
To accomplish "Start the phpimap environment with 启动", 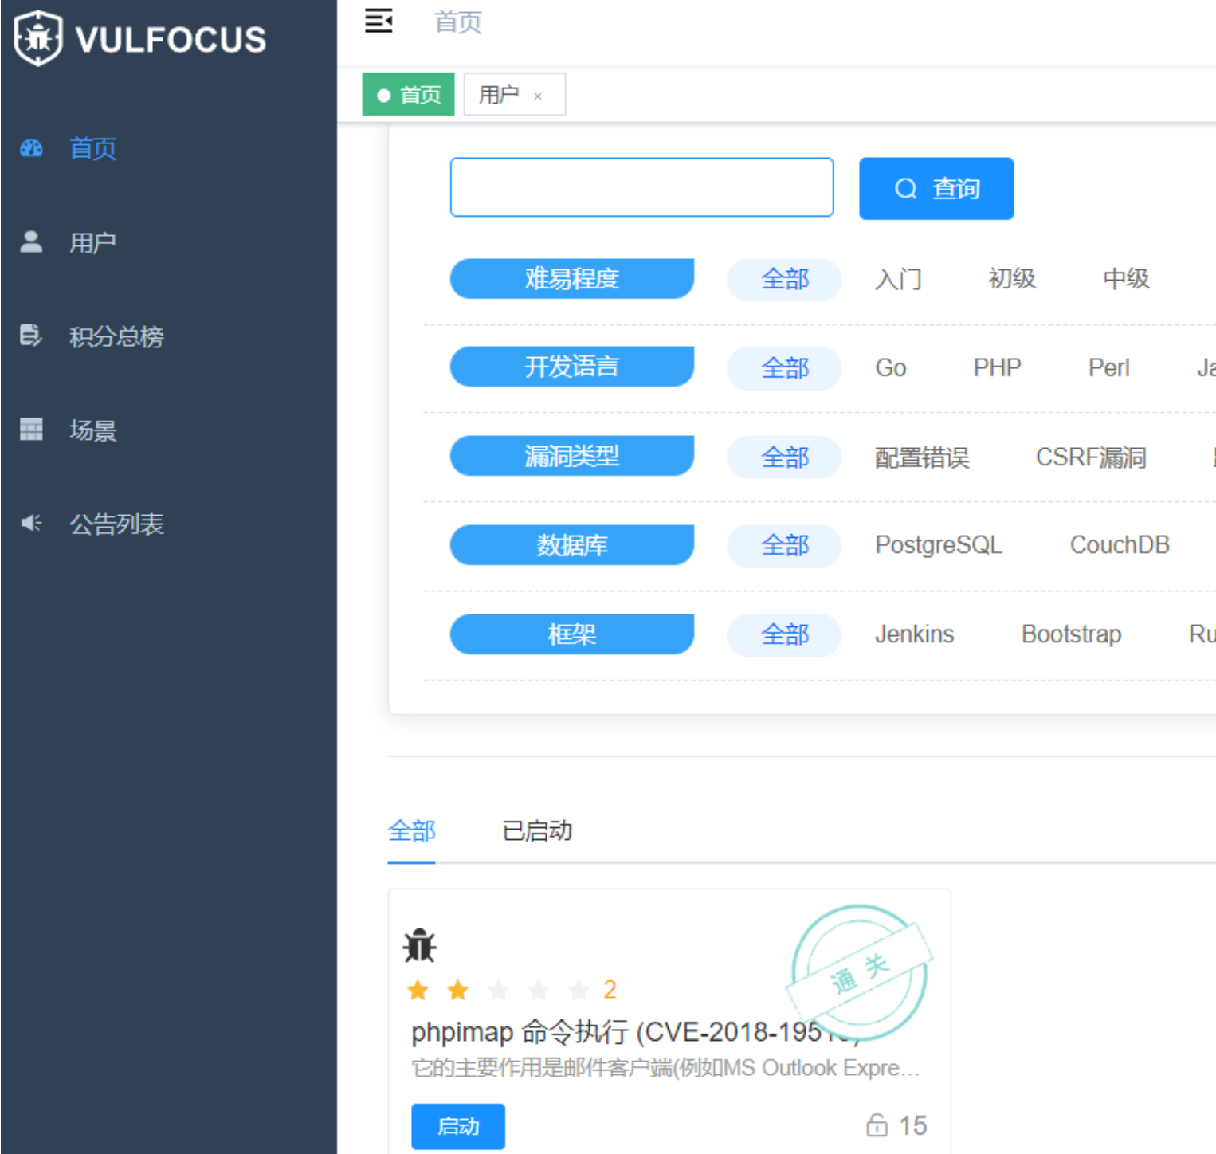I will tap(458, 1126).
